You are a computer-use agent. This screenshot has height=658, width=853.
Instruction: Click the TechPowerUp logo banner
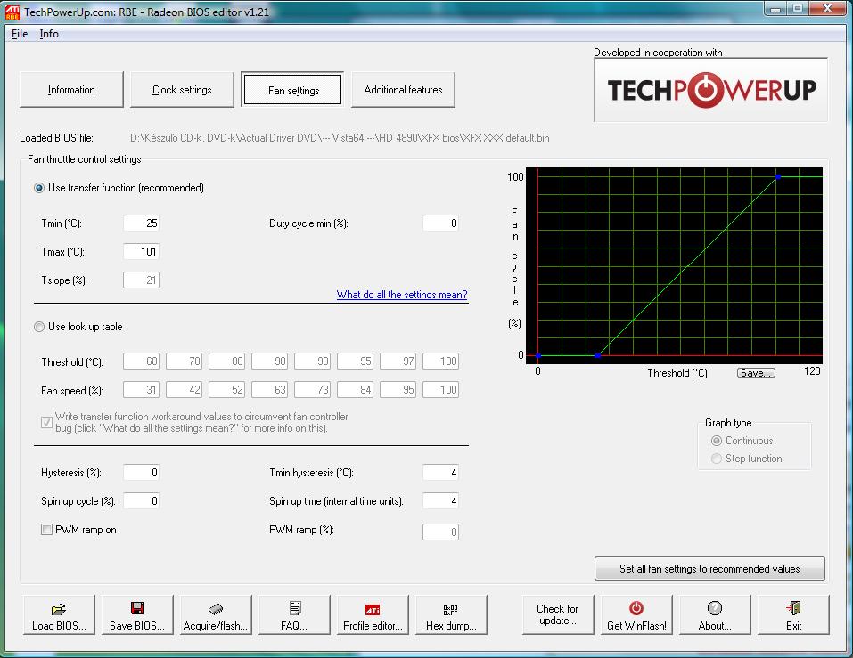[x=711, y=90]
